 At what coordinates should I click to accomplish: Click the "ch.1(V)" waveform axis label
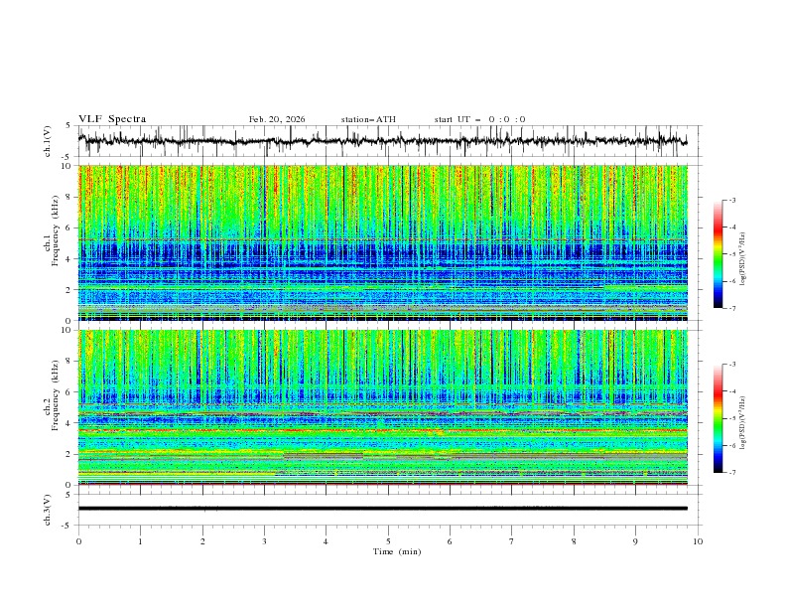[x=48, y=141]
